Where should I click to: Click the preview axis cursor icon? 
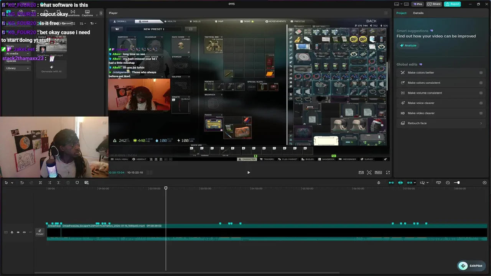[422, 182]
